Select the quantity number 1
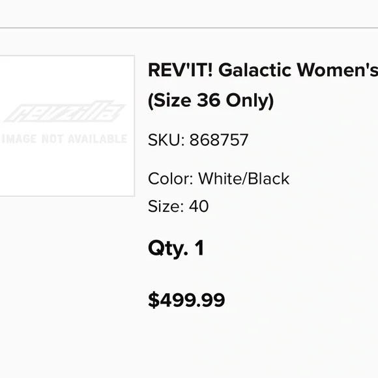Viewport: 378px width, 378px height. pos(199,248)
